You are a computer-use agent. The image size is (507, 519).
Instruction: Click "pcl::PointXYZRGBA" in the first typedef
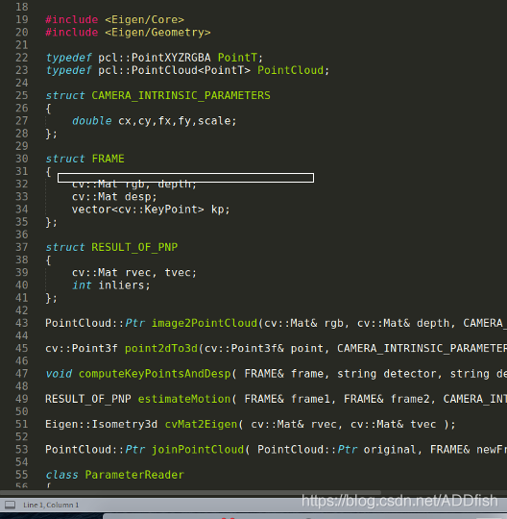click(x=155, y=58)
